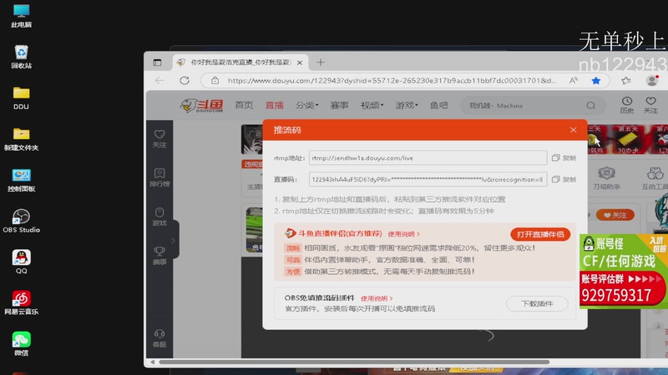Click the rtmp地址 input field

coord(428,157)
